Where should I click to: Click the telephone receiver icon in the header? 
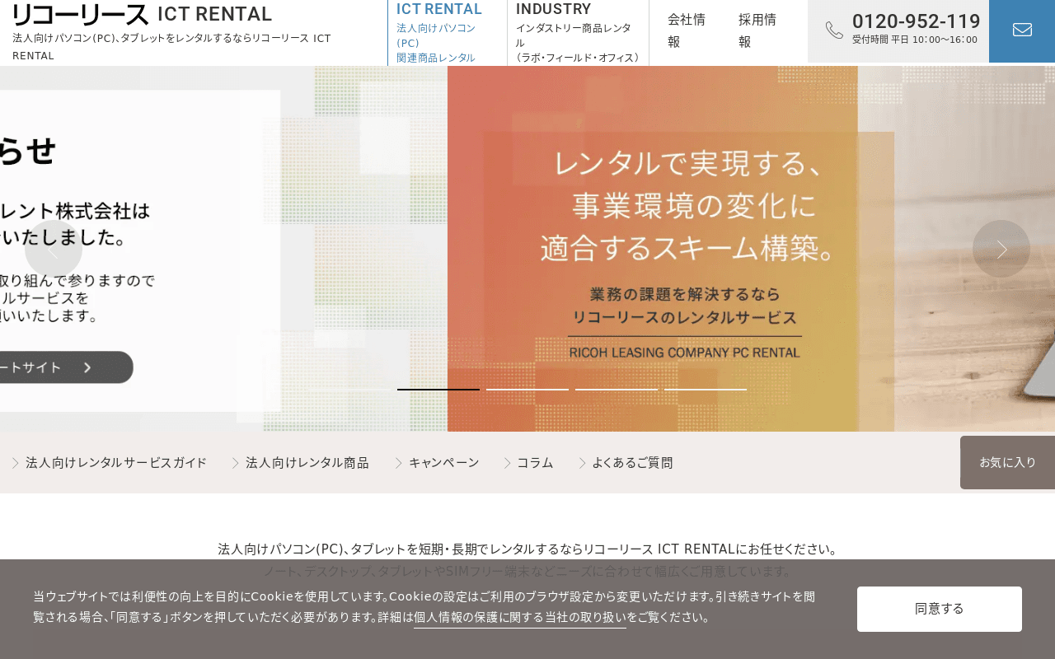(834, 30)
